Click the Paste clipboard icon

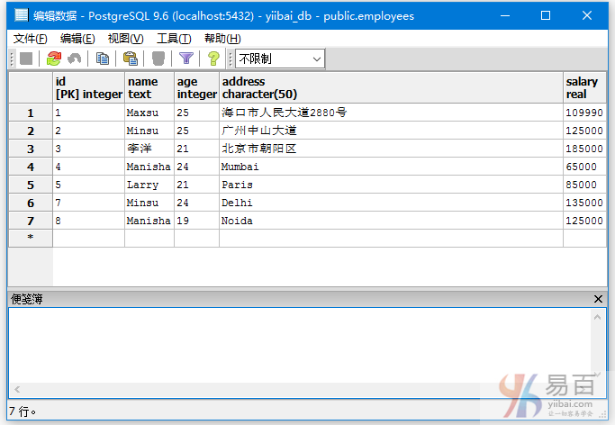[130, 59]
